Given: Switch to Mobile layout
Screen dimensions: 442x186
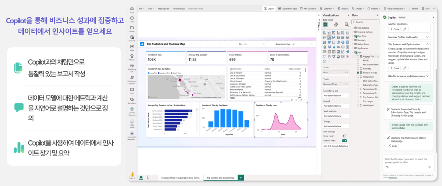Looking at the screenshot, I should click(179, 8).
